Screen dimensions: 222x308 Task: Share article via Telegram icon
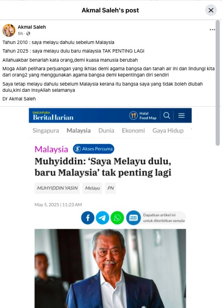point(102,218)
